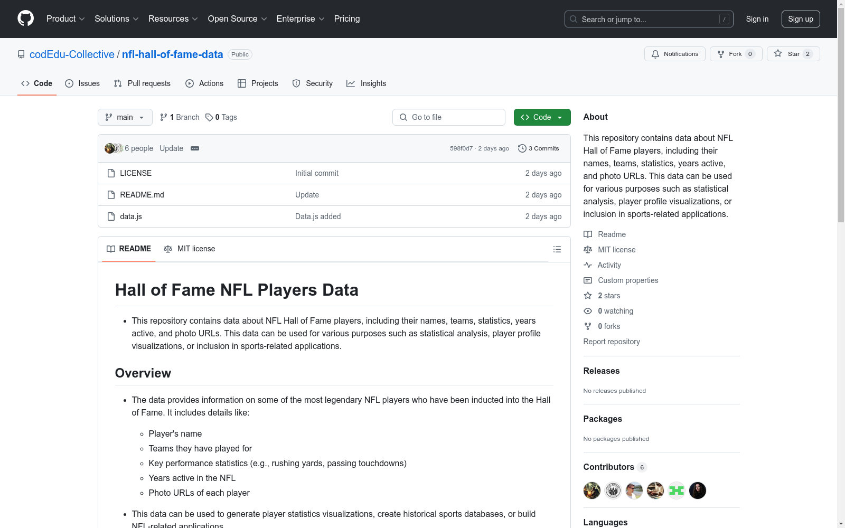The width and height of the screenshot is (845, 528).
Task: Click the Notifications bell button
Action: 674,54
